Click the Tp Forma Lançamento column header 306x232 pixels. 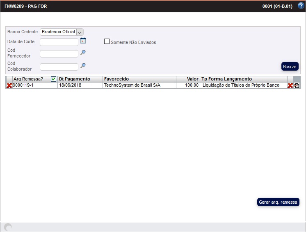tap(243, 79)
